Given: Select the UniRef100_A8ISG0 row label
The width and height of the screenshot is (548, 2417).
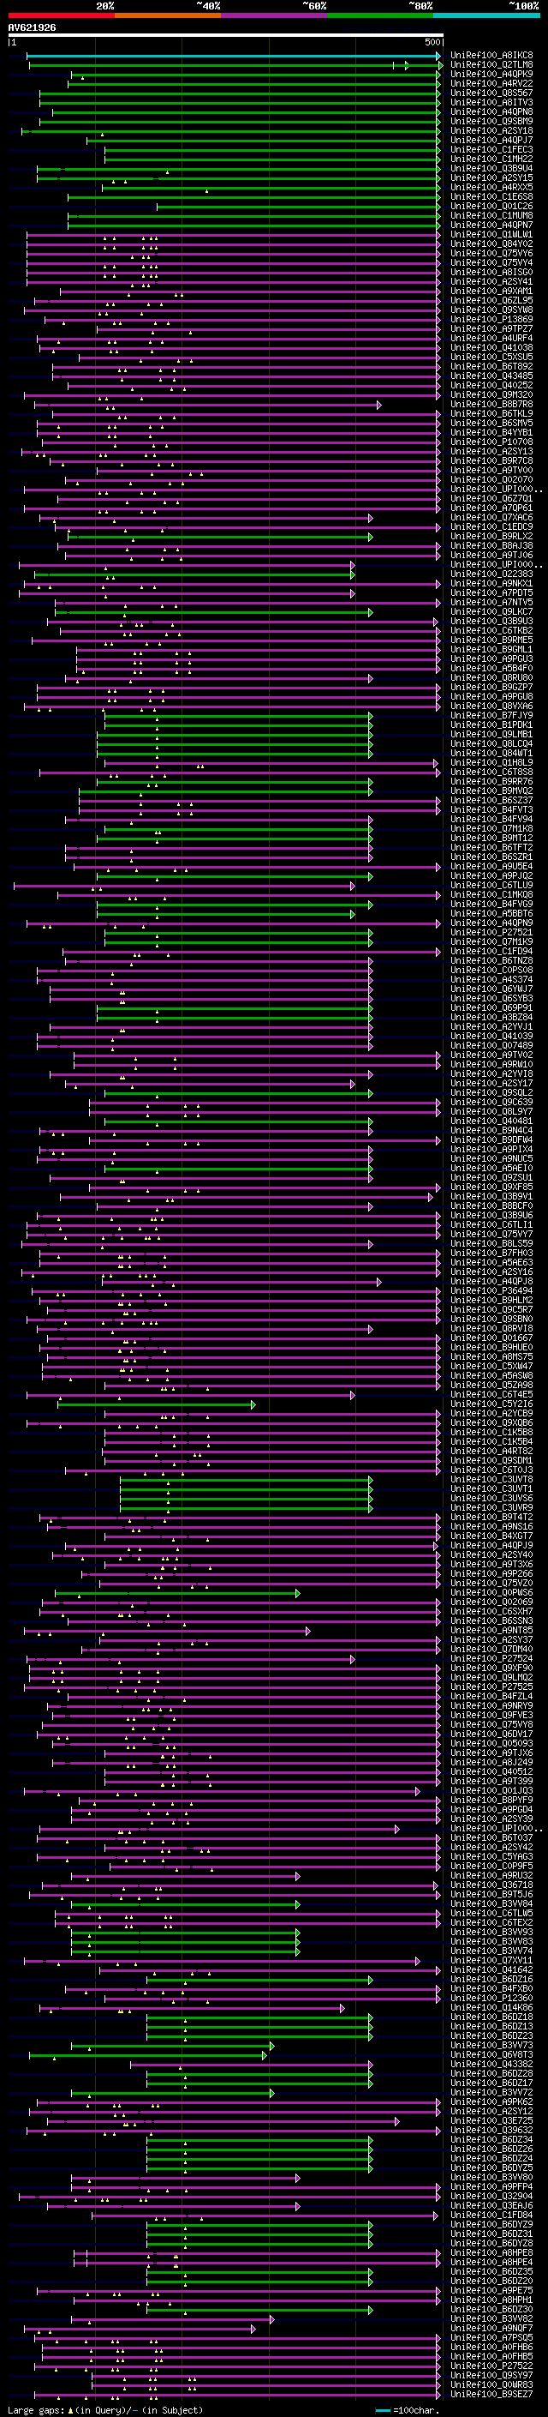Looking at the screenshot, I should 491,272.
